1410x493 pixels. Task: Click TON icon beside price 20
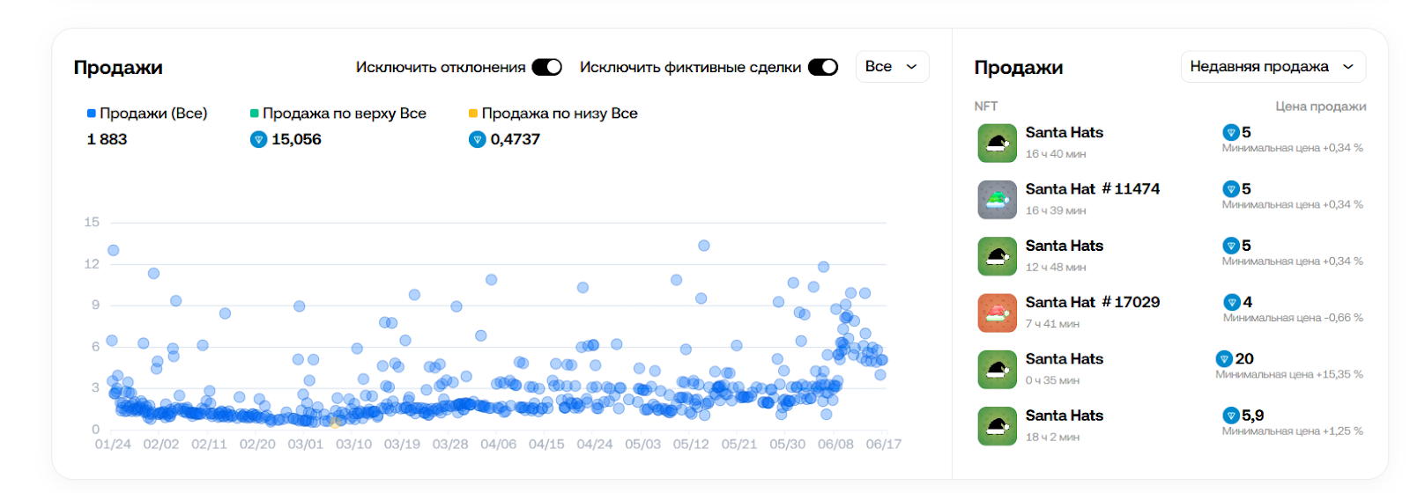click(1224, 358)
